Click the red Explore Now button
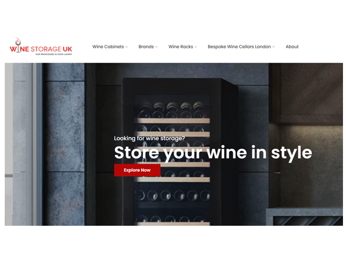Screen dimensions: 346x259 [x=137, y=170]
